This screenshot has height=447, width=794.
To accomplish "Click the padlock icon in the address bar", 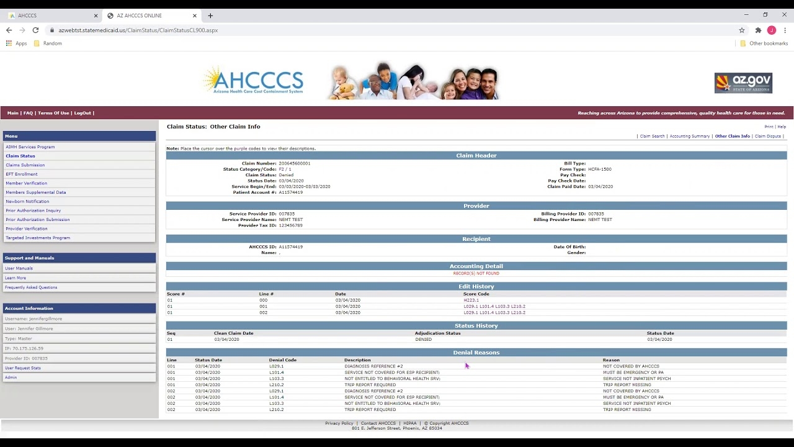I will click(x=52, y=30).
